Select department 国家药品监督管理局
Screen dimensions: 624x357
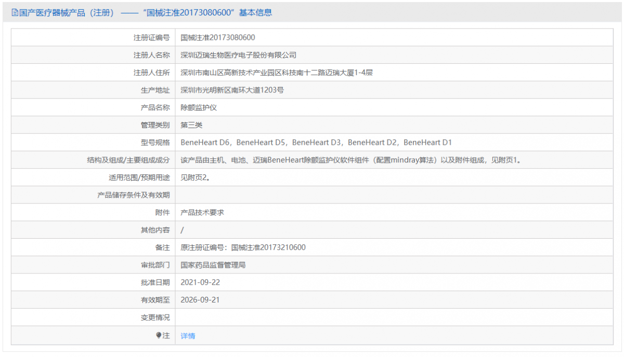pos(213,265)
